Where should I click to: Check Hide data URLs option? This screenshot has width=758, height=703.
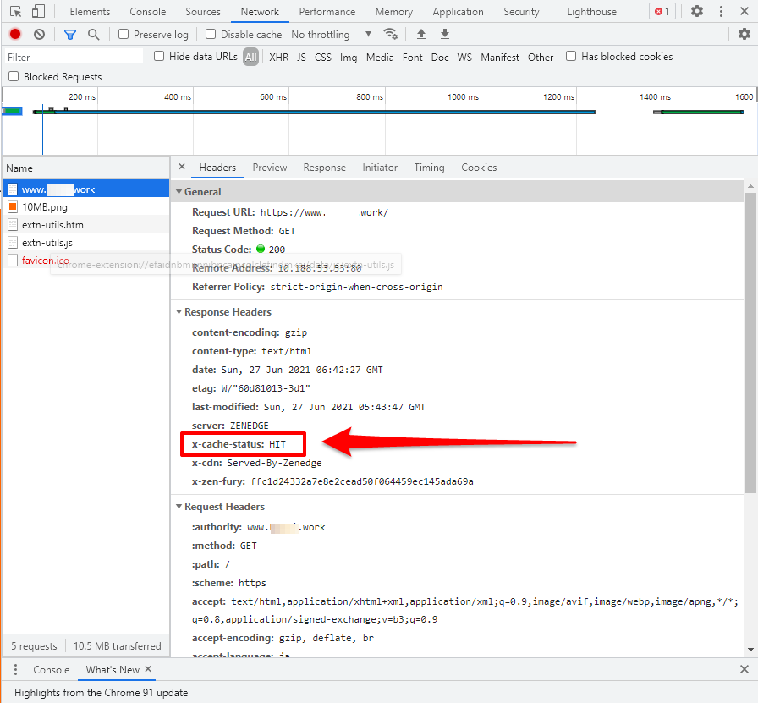click(x=159, y=56)
